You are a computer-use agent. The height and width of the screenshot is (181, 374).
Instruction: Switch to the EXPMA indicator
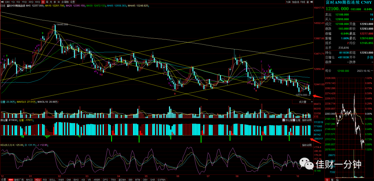tap(162, 179)
